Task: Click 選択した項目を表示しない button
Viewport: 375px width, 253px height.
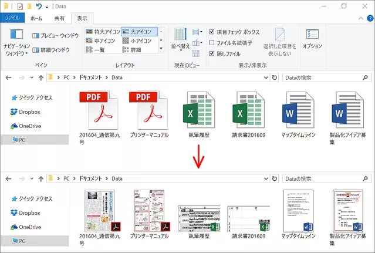Action: point(279,42)
